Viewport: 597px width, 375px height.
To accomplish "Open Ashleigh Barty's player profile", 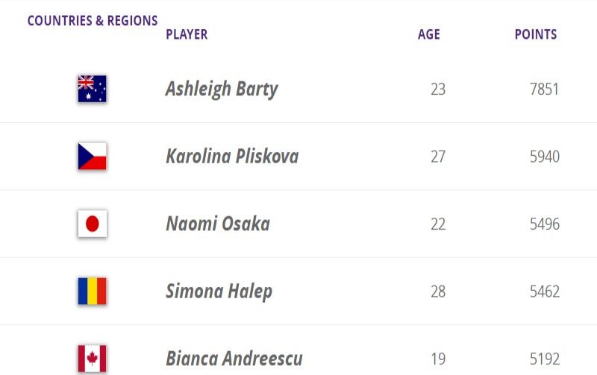I will pos(222,89).
